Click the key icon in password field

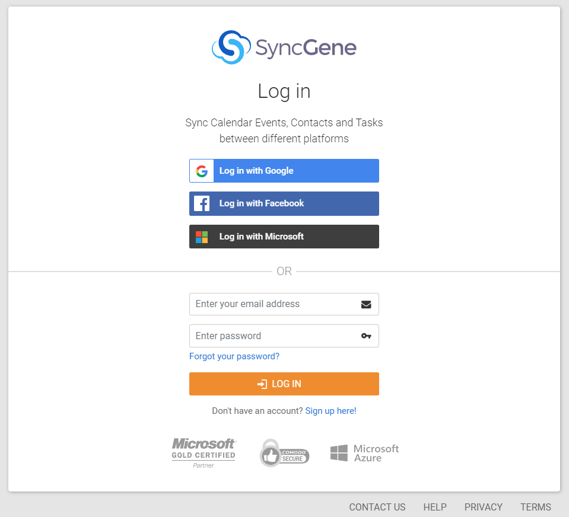tap(366, 336)
